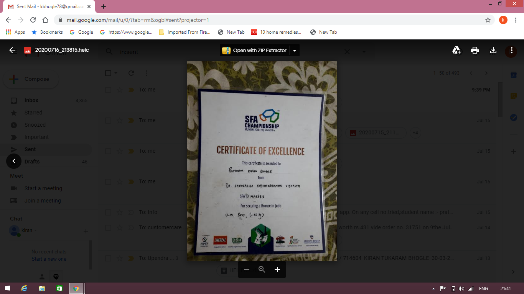Go to the previous attachment

coord(14,161)
